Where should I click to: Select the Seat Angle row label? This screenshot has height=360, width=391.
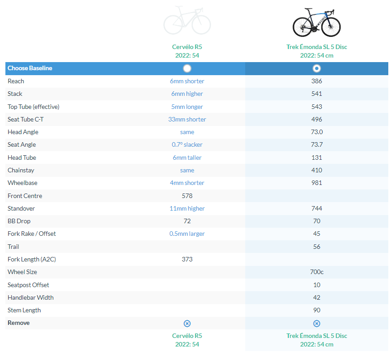[x=22, y=145]
